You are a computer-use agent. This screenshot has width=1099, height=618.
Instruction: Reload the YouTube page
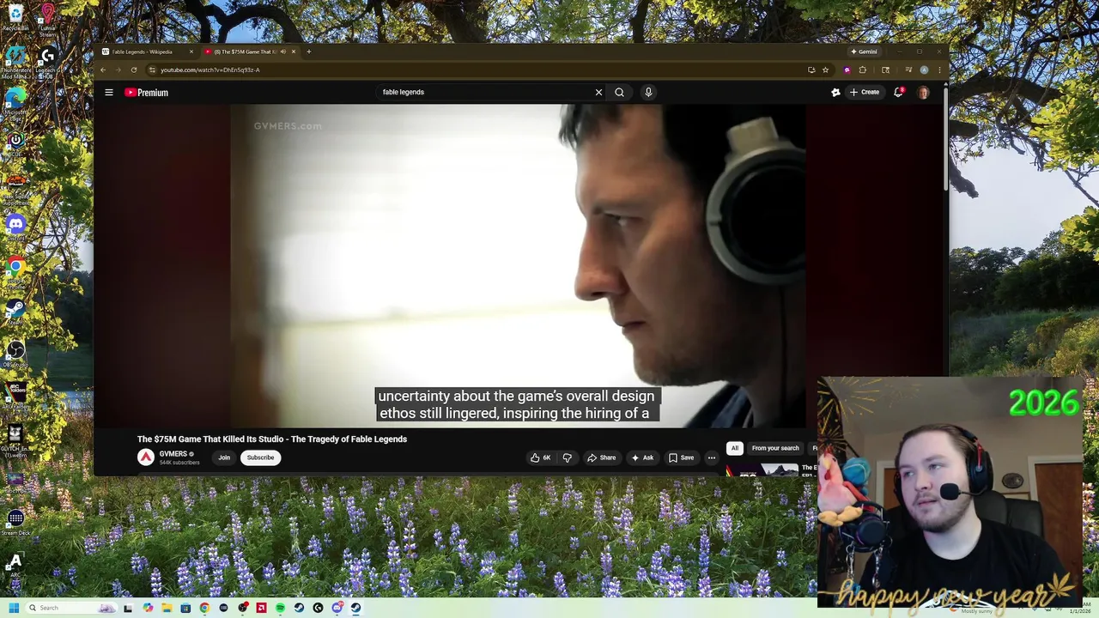(x=134, y=70)
